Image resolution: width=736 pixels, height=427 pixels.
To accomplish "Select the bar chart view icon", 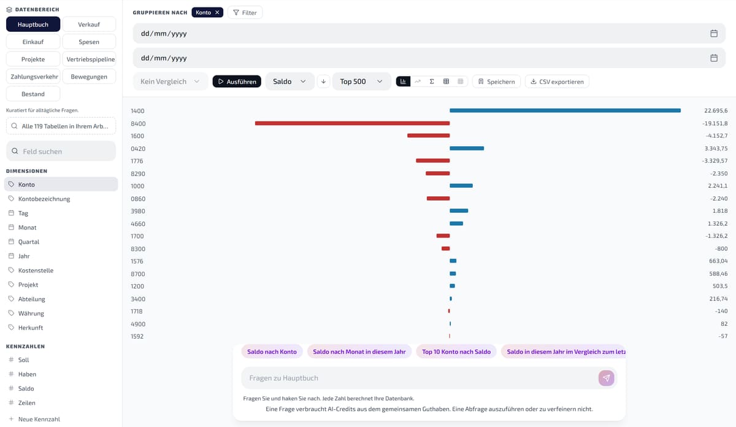I will click(403, 82).
